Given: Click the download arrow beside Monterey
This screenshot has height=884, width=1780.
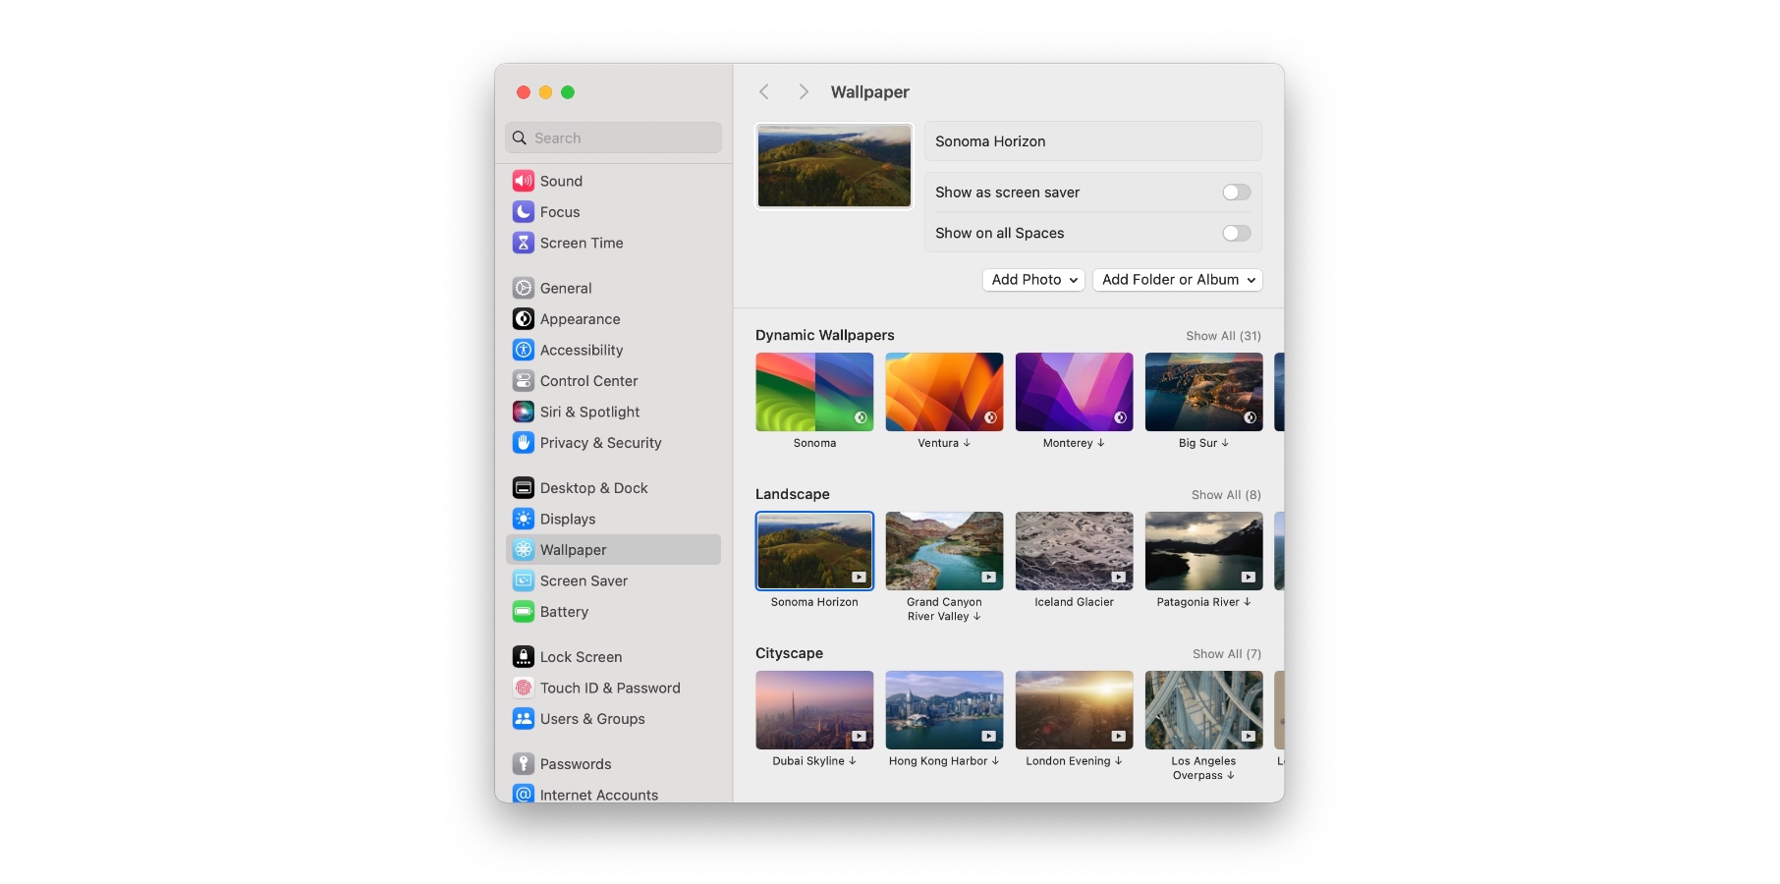Looking at the screenshot, I should [1101, 443].
